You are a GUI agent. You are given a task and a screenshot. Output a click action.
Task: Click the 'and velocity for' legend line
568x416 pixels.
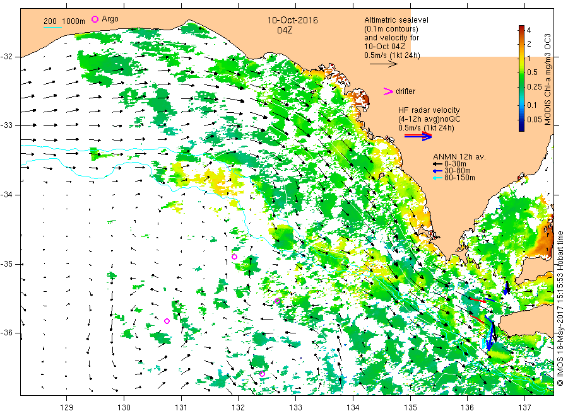click(391, 38)
